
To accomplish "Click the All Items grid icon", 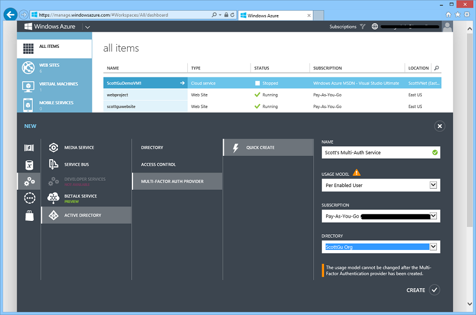I will tap(28, 48).
